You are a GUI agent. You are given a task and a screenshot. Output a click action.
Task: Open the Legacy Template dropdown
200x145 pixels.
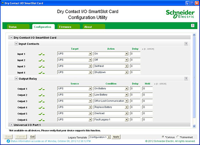tap(100, 137)
